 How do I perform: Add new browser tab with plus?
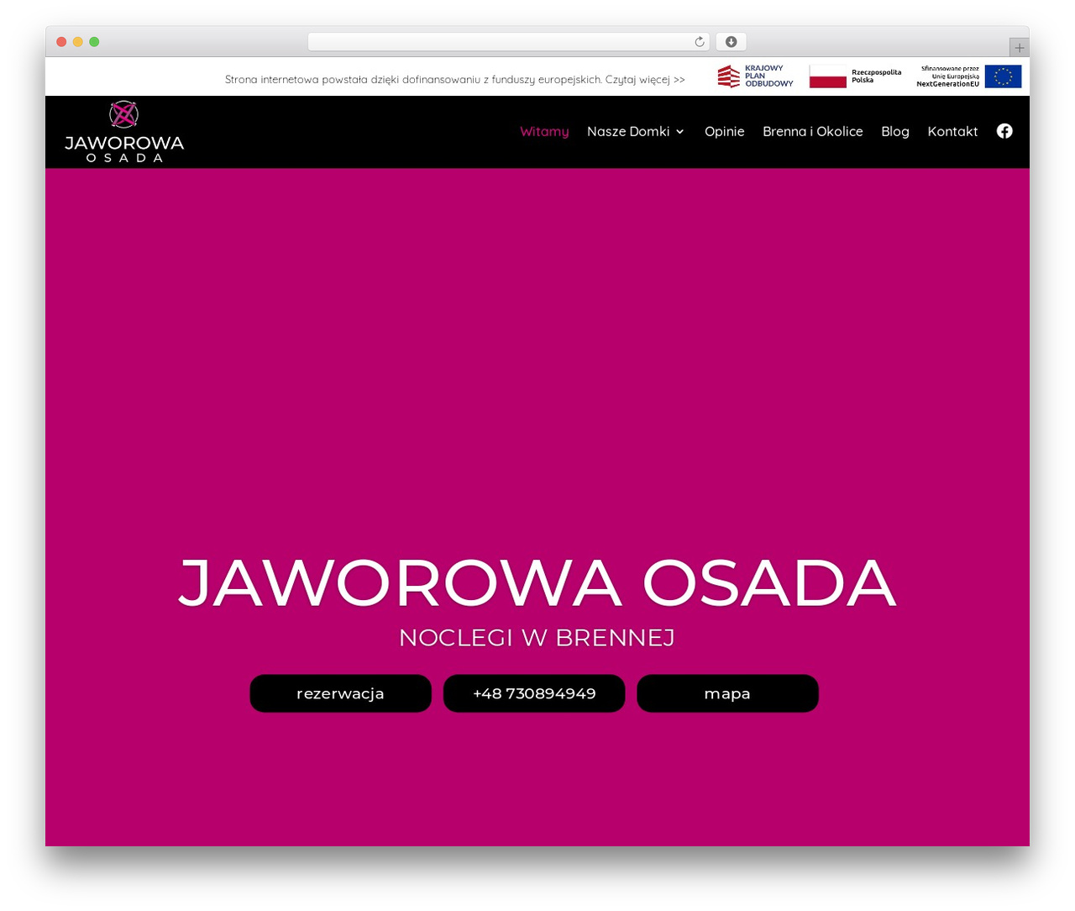(1019, 48)
